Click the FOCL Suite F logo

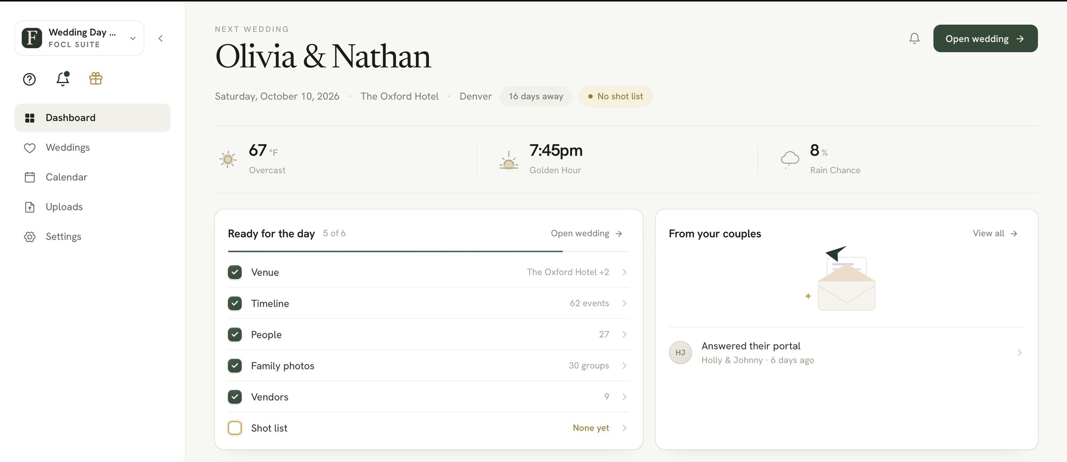point(32,38)
